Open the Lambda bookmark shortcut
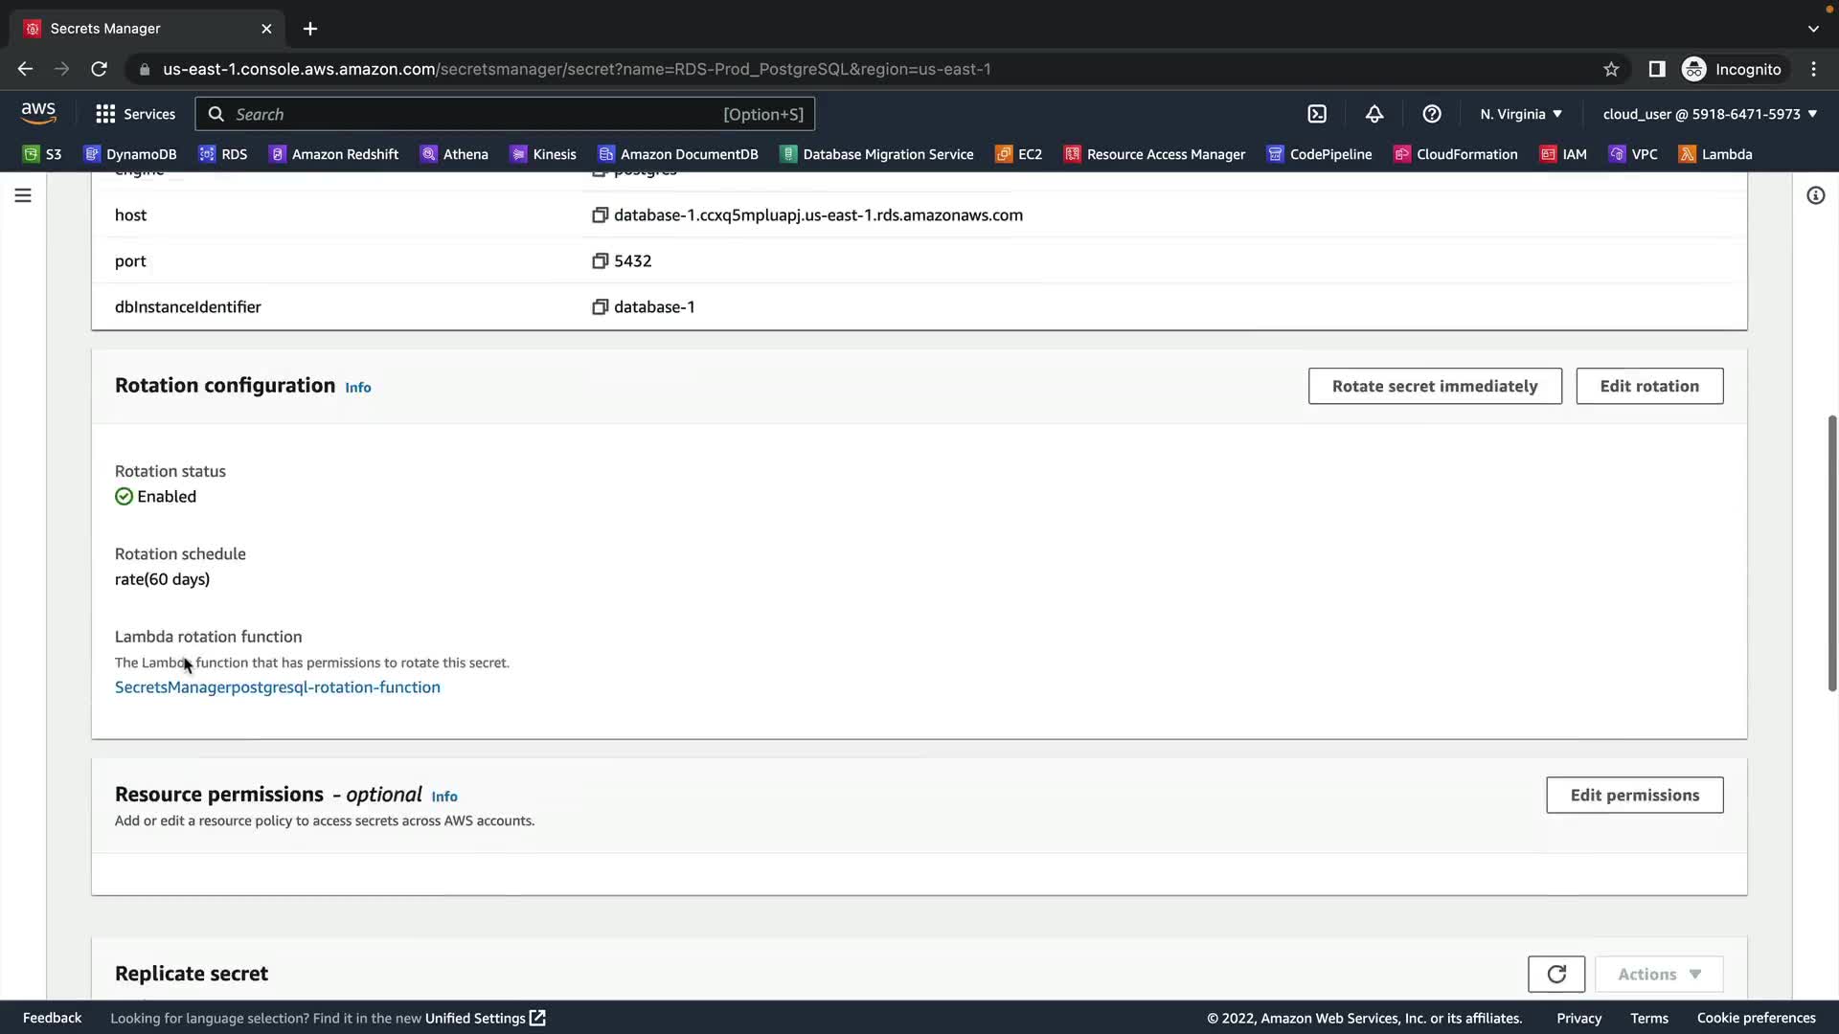The width and height of the screenshot is (1839, 1034). click(x=1715, y=154)
